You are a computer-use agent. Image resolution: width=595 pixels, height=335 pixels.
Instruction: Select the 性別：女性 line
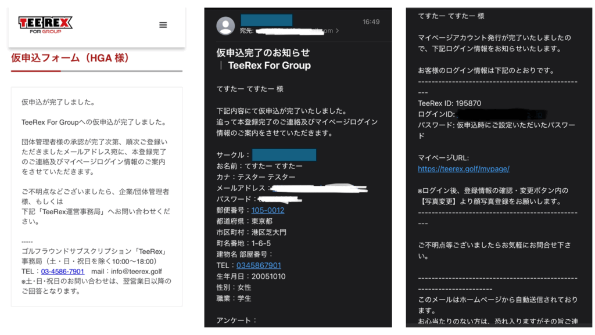(x=234, y=287)
